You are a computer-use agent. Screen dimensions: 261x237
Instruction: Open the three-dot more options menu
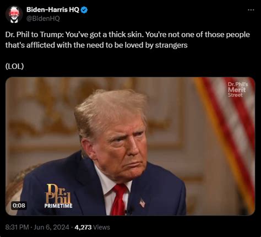(251, 10)
